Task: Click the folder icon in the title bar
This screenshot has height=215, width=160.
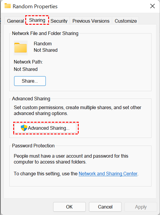Action: pos(8,6)
